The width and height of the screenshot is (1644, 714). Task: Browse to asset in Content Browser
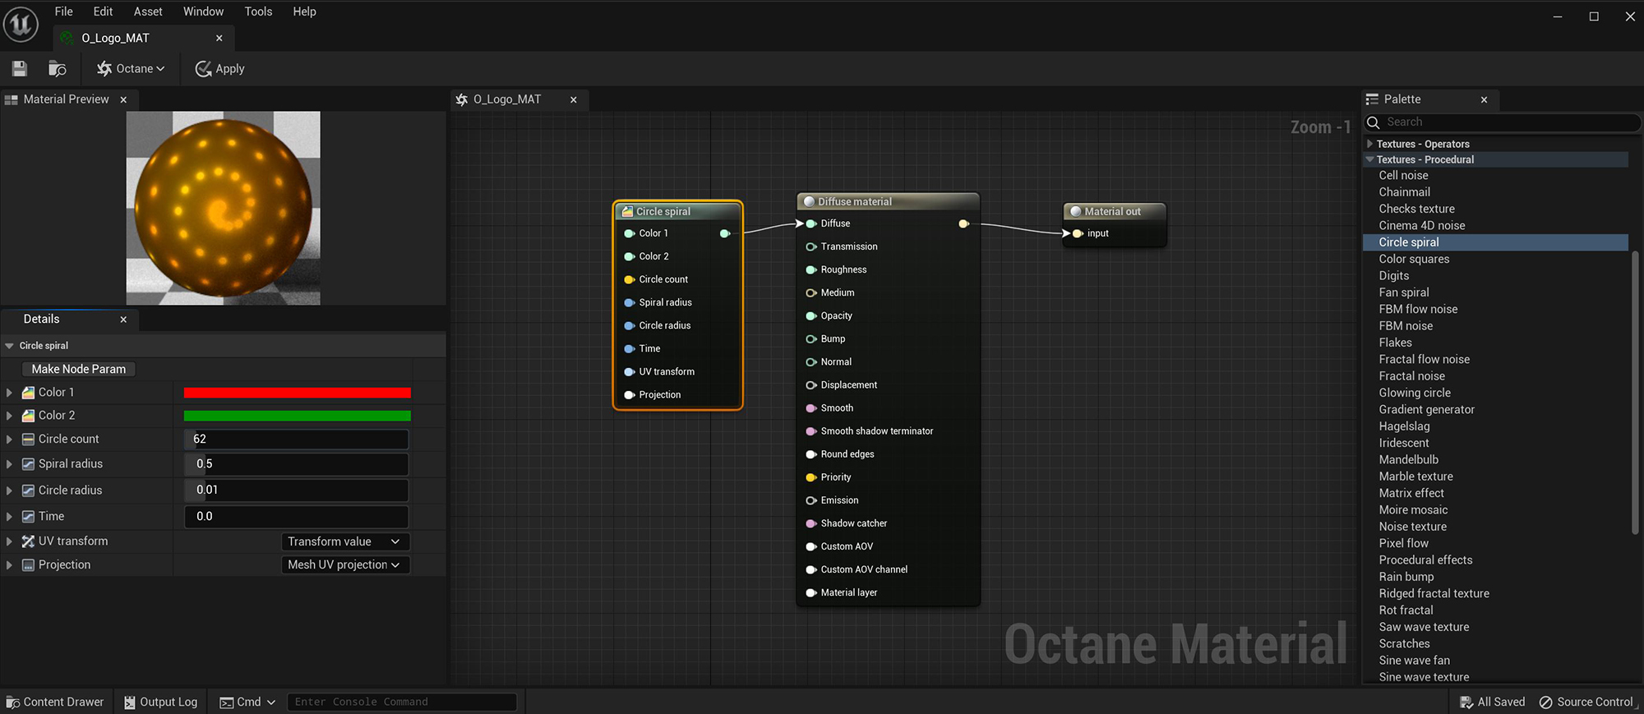[x=58, y=69]
